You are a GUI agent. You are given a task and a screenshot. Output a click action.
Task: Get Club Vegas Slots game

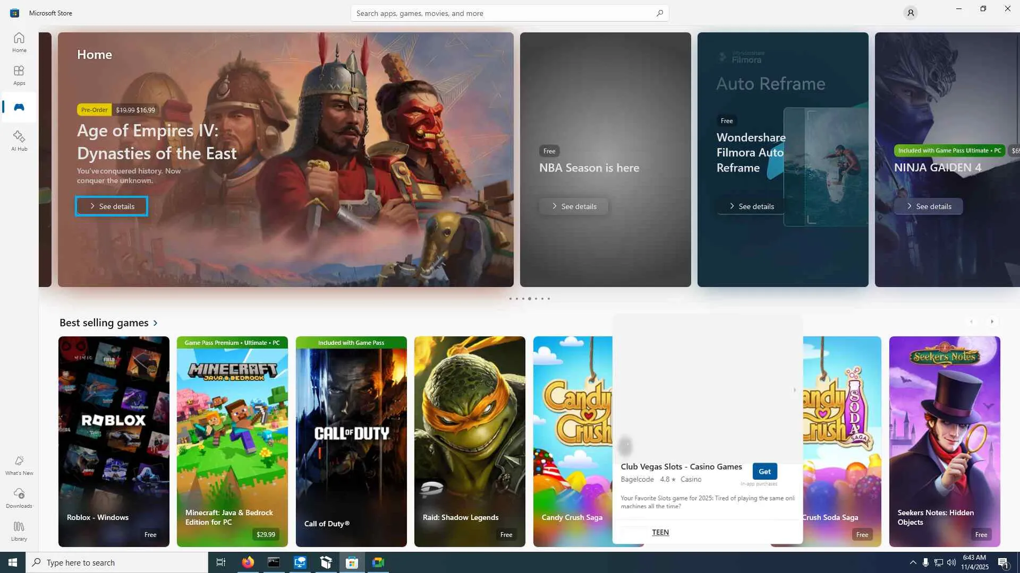coord(764,471)
